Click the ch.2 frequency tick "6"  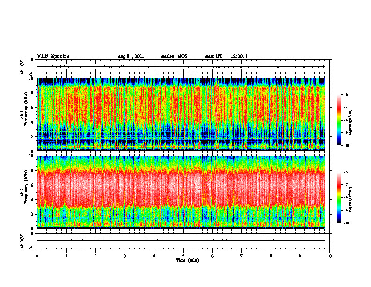tap(33, 185)
